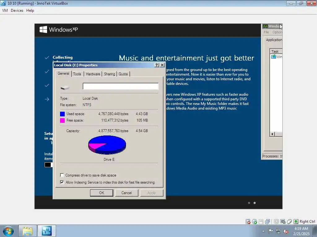This screenshot has height=237, width=317.
Task: Open the Help menu
Action: coord(30,10)
